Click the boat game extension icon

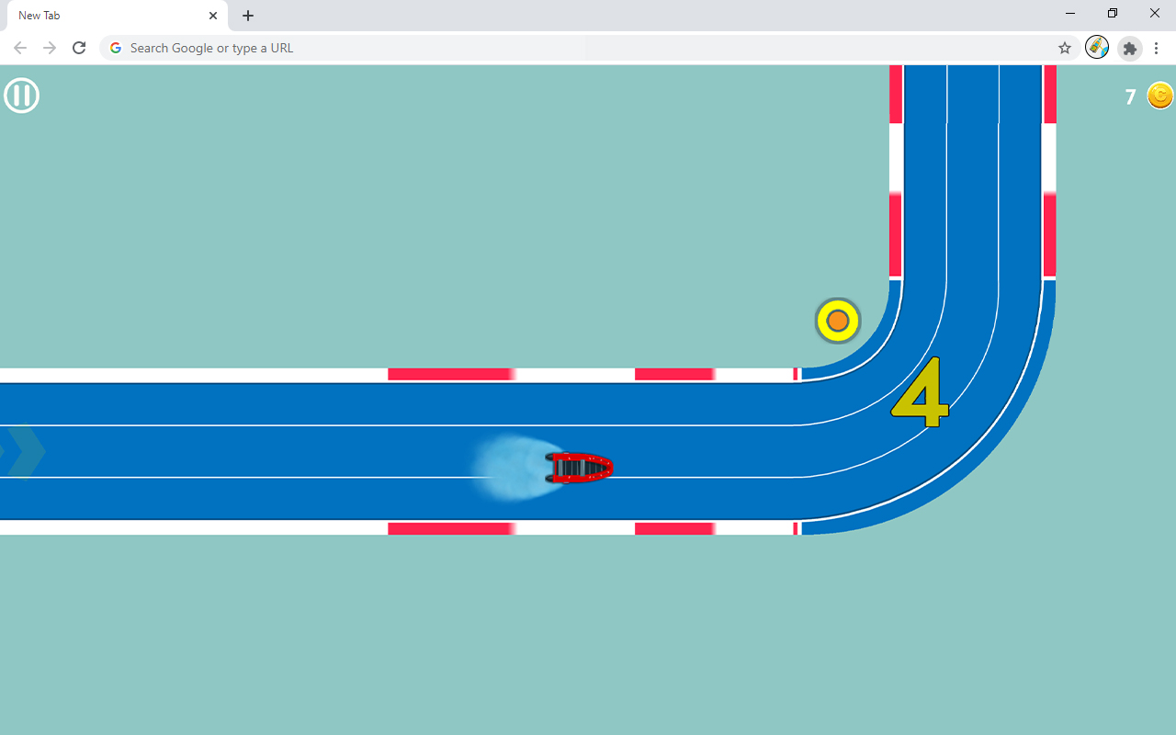point(1097,47)
